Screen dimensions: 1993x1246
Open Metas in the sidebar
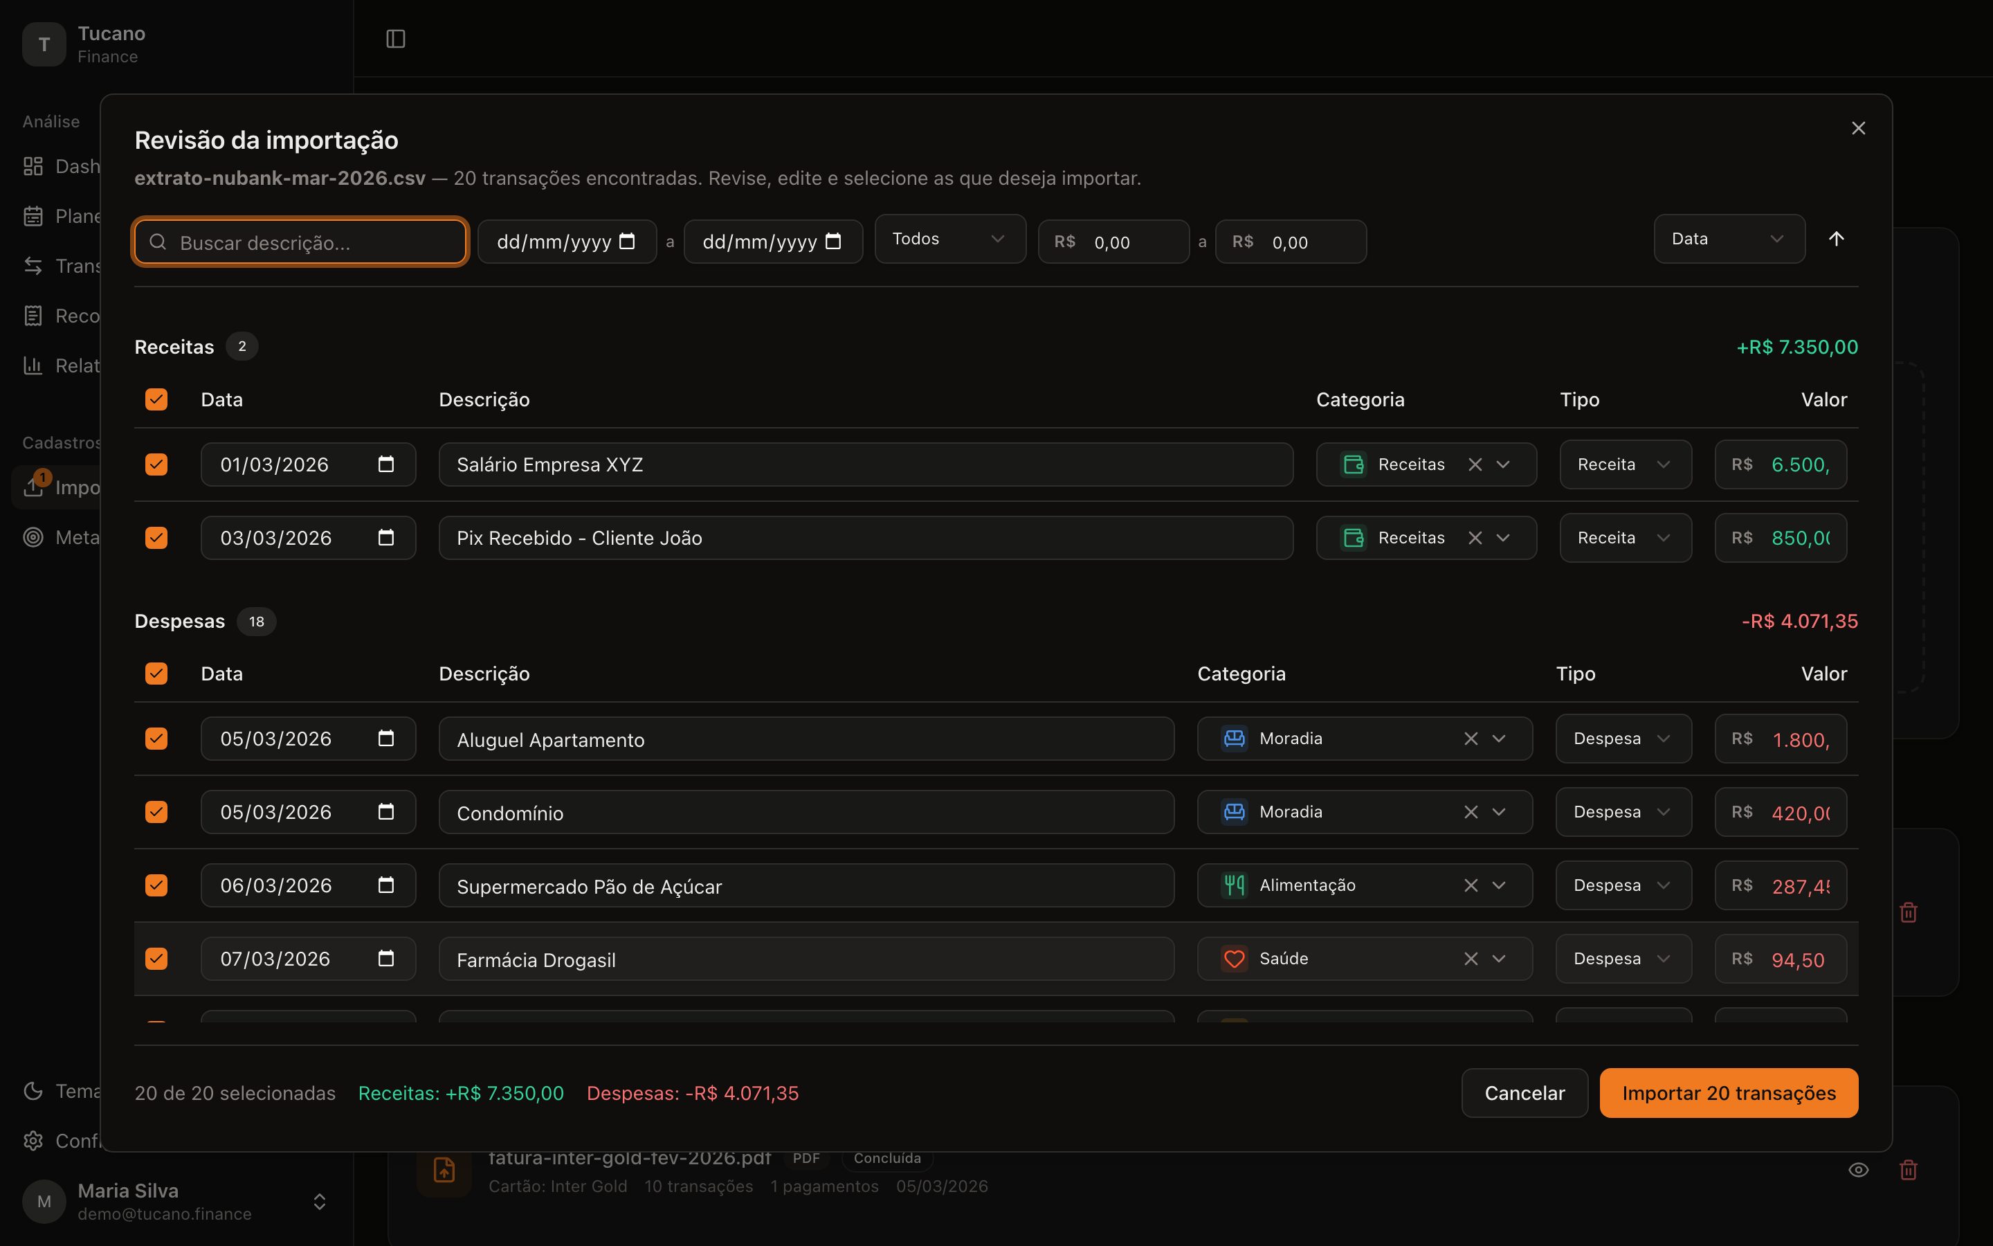(x=62, y=537)
